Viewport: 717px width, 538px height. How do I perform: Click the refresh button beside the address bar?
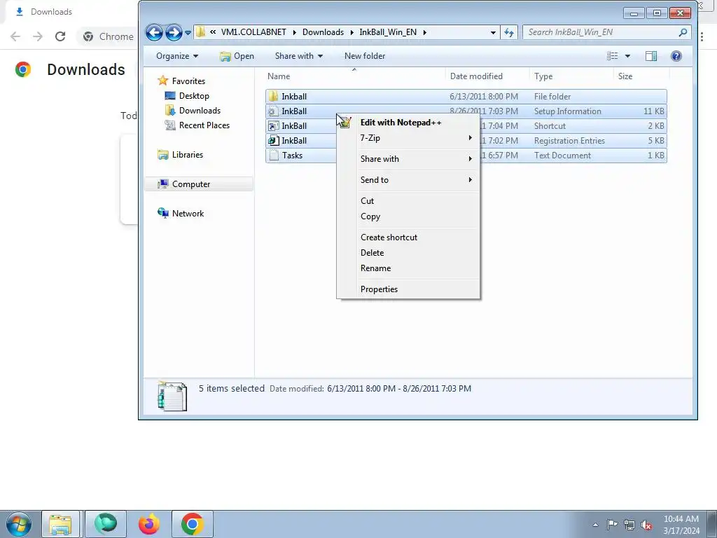click(x=509, y=32)
